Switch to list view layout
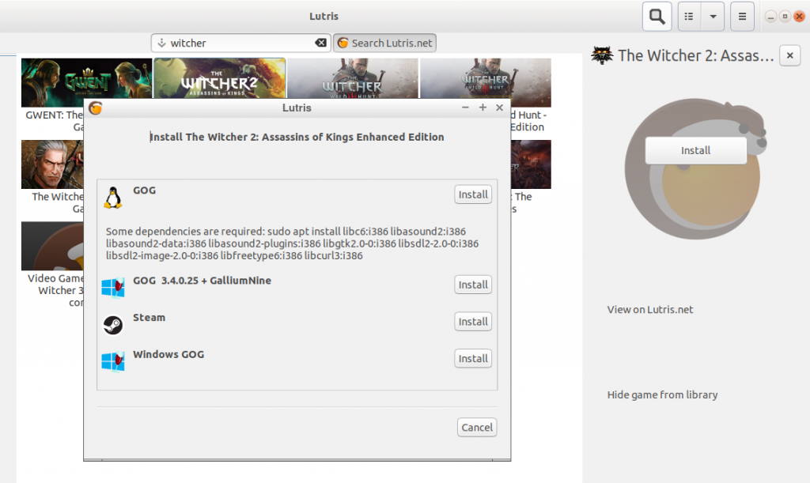The image size is (810, 483). tap(689, 17)
